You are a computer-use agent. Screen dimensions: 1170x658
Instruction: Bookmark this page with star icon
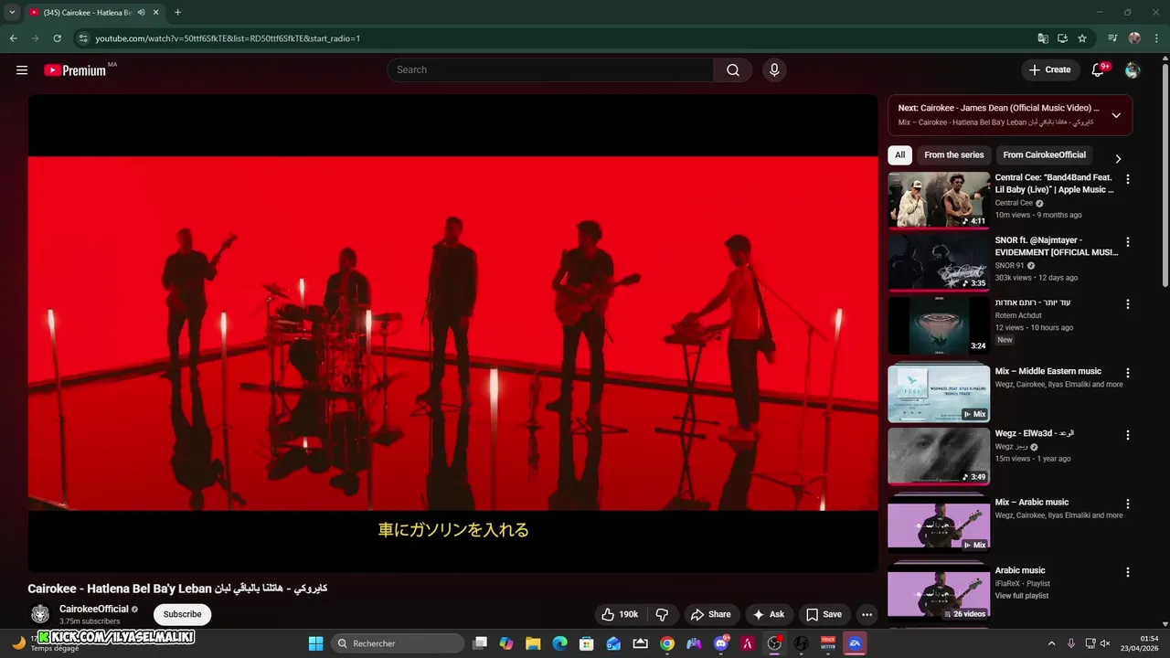1082,38
